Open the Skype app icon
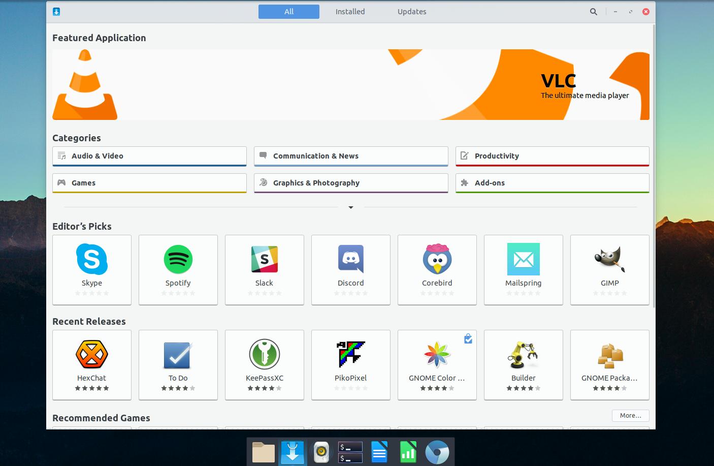The image size is (714, 466). (92, 259)
